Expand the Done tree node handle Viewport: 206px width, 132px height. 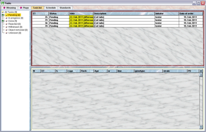[3, 21]
